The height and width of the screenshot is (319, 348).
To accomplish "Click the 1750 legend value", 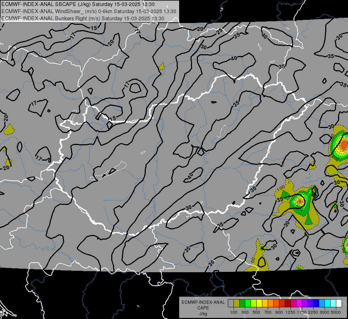I will click(x=302, y=312).
